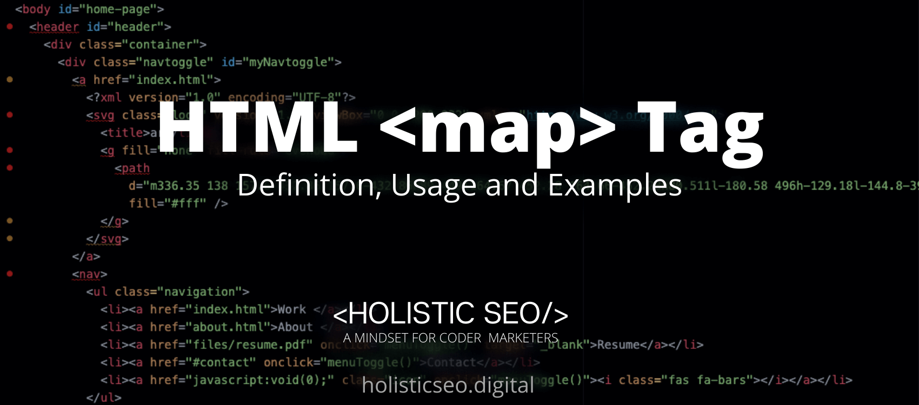
Task: Click the orange gutter dot beside the closing </g> line
Action: tap(10, 221)
